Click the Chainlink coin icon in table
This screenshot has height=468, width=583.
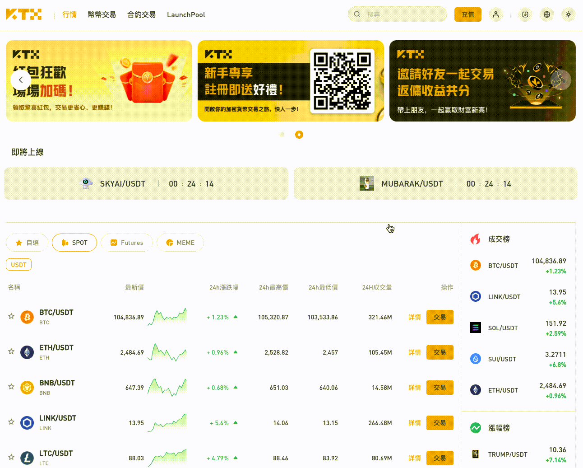click(27, 423)
